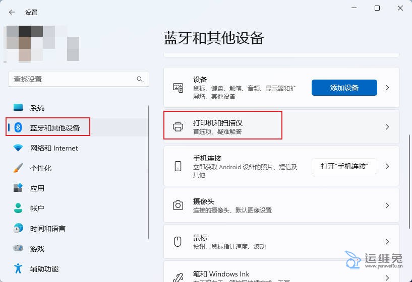Expand the 鼠标 row chevron
Image resolution: width=412 pixels, height=282 pixels.
(387, 242)
